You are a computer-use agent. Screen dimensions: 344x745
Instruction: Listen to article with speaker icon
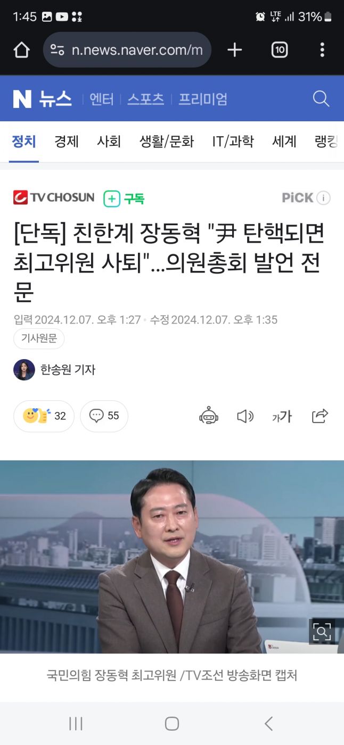[245, 416]
